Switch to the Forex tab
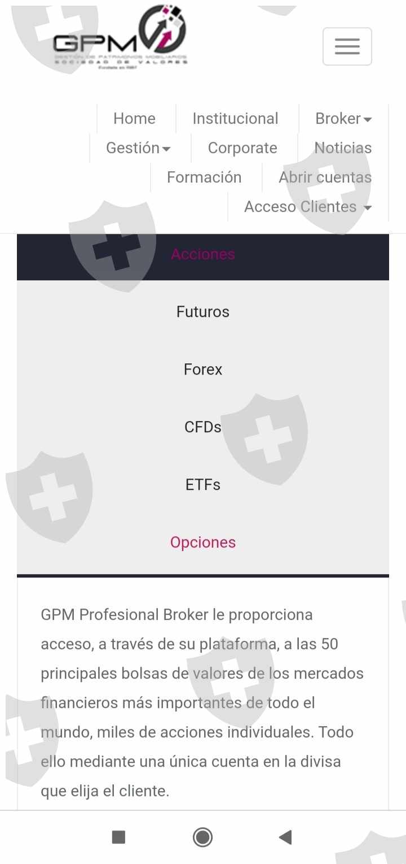Screen dimensions: 406x864 (203, 370)
